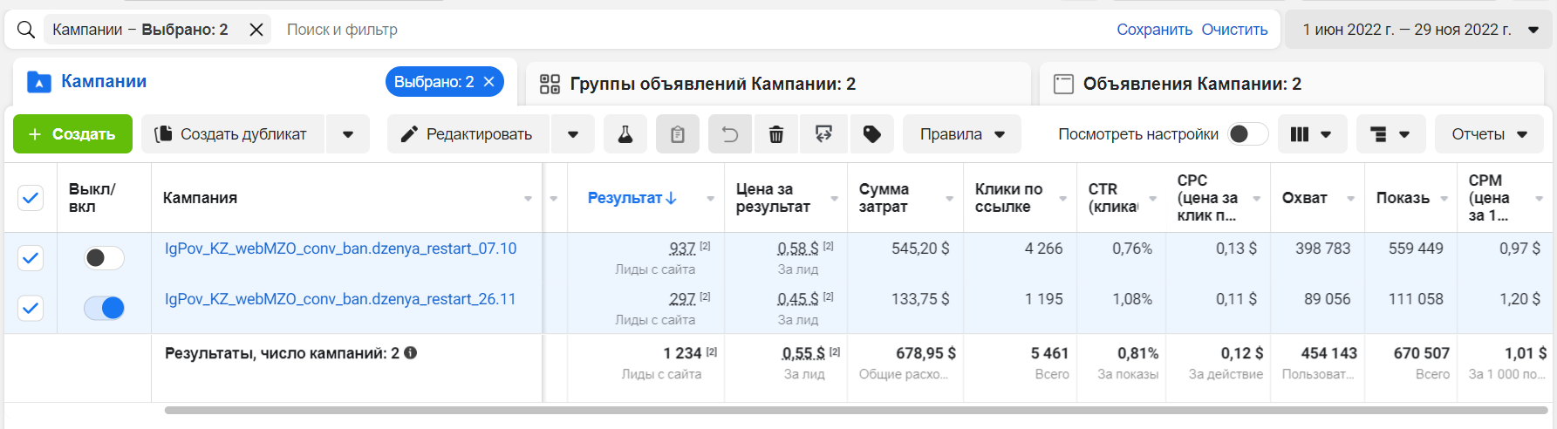Click the total 678,95 $ spend value
1557x429 pixels.
[x=925, y=353]
